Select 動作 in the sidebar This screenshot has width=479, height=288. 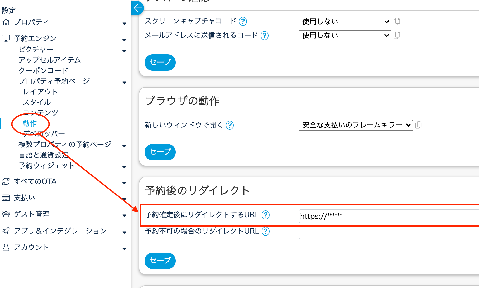pos(30,123)
